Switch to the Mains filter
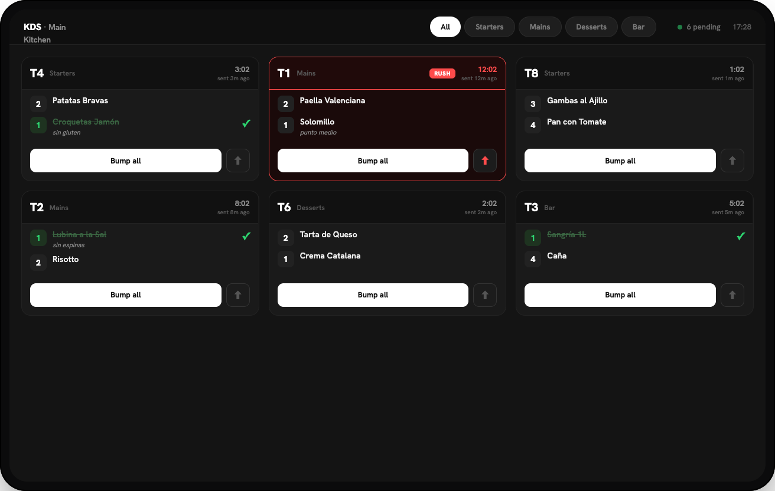 540,27
